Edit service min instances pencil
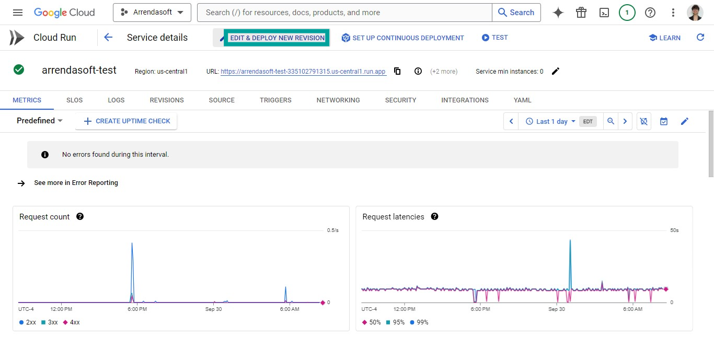Viewport: 714px width, 337px height. coord(556,71)
